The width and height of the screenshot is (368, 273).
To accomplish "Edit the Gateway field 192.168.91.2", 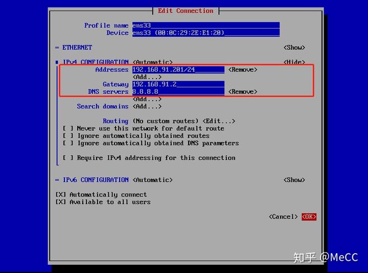I will point(178,84).
